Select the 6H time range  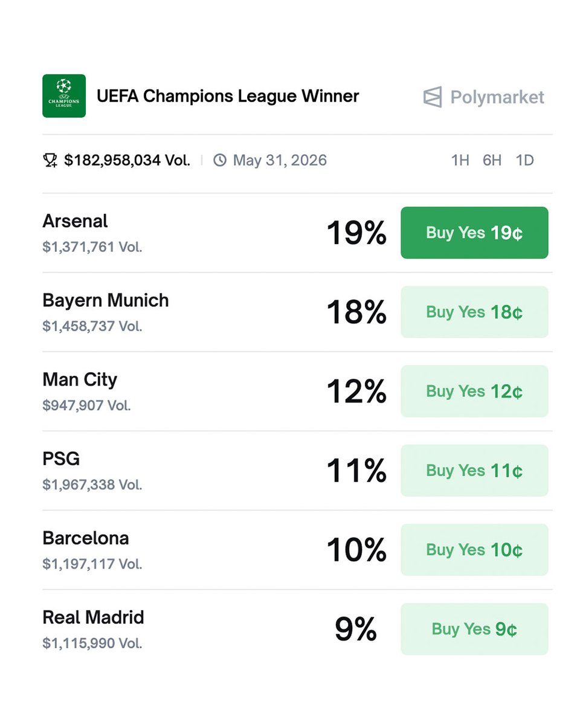[x=492, y=160]
